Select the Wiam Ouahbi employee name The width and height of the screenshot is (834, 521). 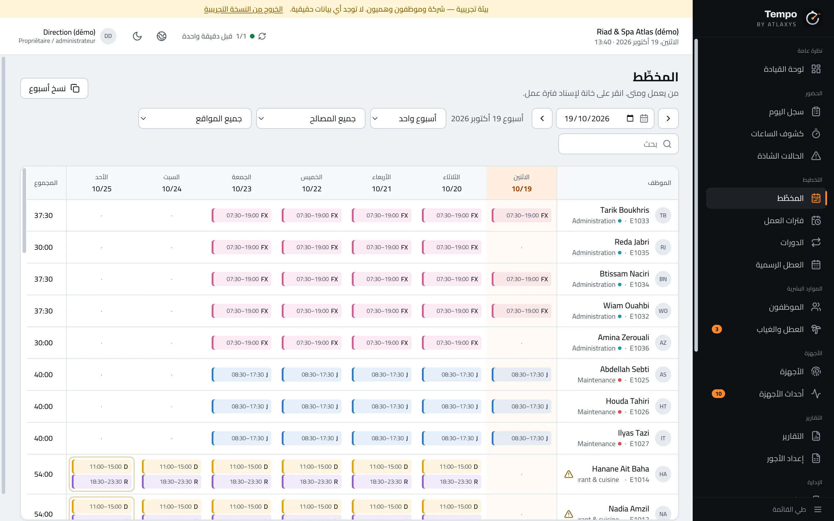tap(626, 306)
